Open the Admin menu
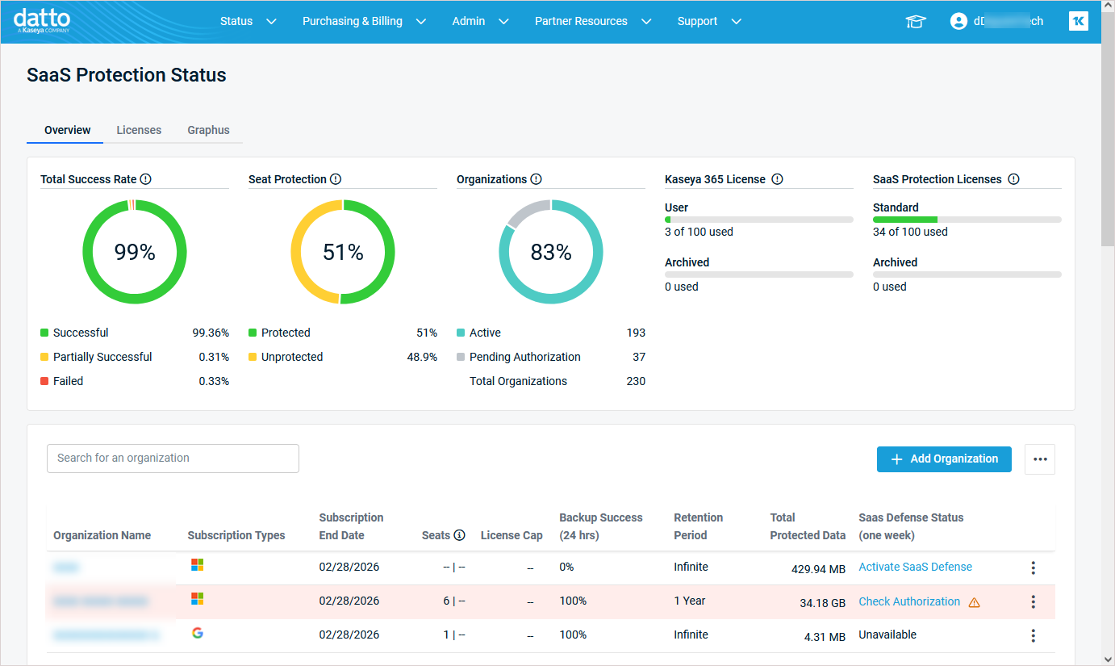The image size is (1115, 666). tap(469, 22)
